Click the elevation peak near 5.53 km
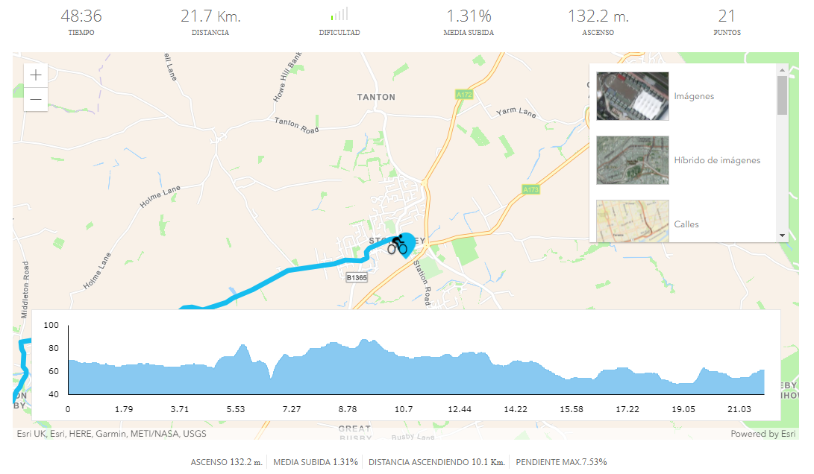The image size is (814, 474). (x=242, y=346)
